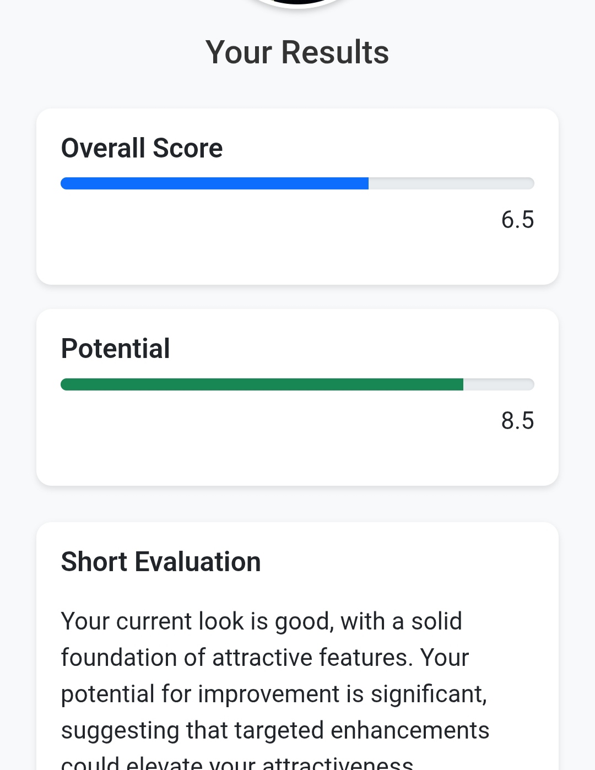
Task: Tap the words 'with a solid' in the evaluation
Action: point(401,621)
